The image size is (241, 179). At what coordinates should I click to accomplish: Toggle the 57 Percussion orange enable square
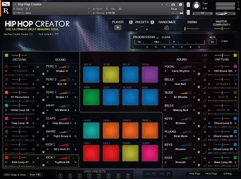pos(6,92)
